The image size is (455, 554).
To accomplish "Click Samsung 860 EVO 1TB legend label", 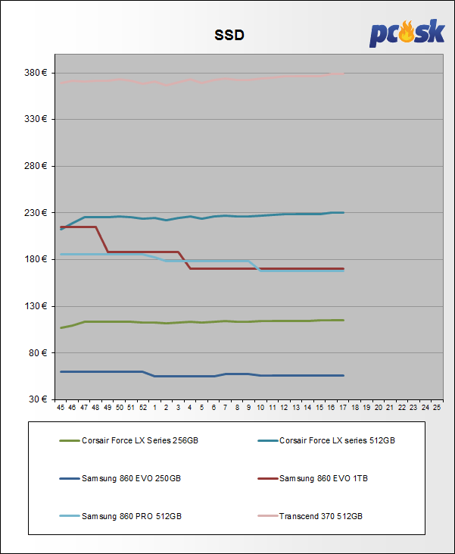I will click(x=324, y=478).
